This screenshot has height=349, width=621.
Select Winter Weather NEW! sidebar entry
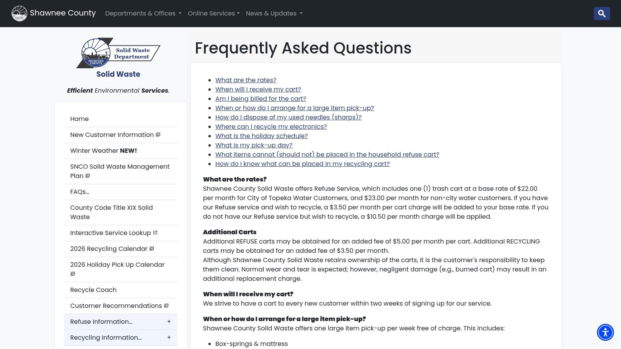pos(104,150)
